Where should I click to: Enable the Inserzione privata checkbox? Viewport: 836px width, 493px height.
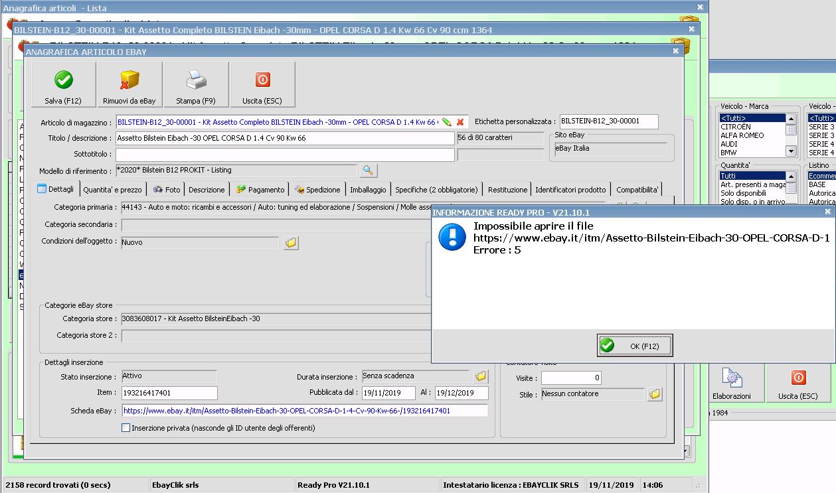click(x=126, y=428)
